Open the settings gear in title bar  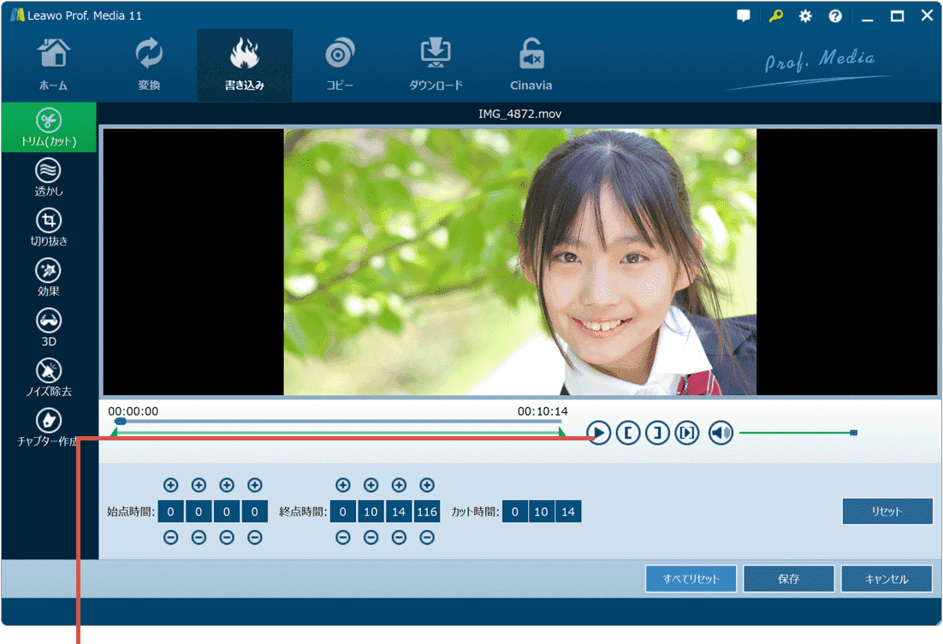click(805, 16)
